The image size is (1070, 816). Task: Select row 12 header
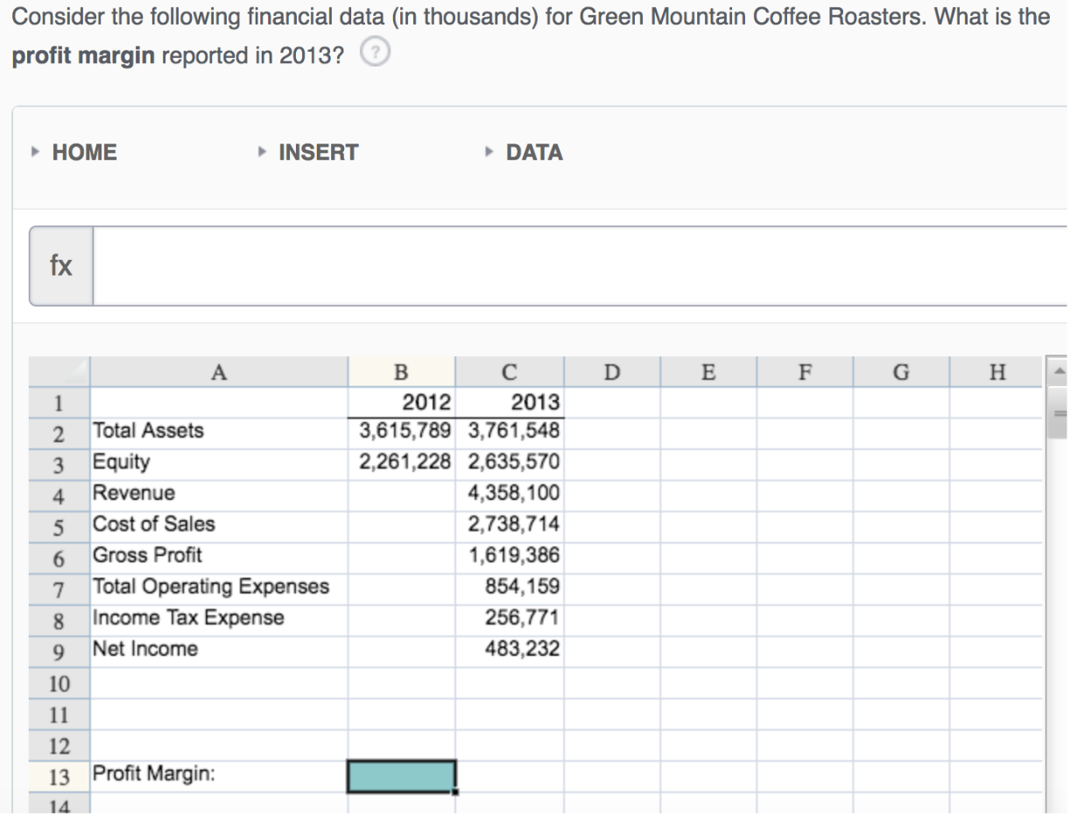coord(60,745)
